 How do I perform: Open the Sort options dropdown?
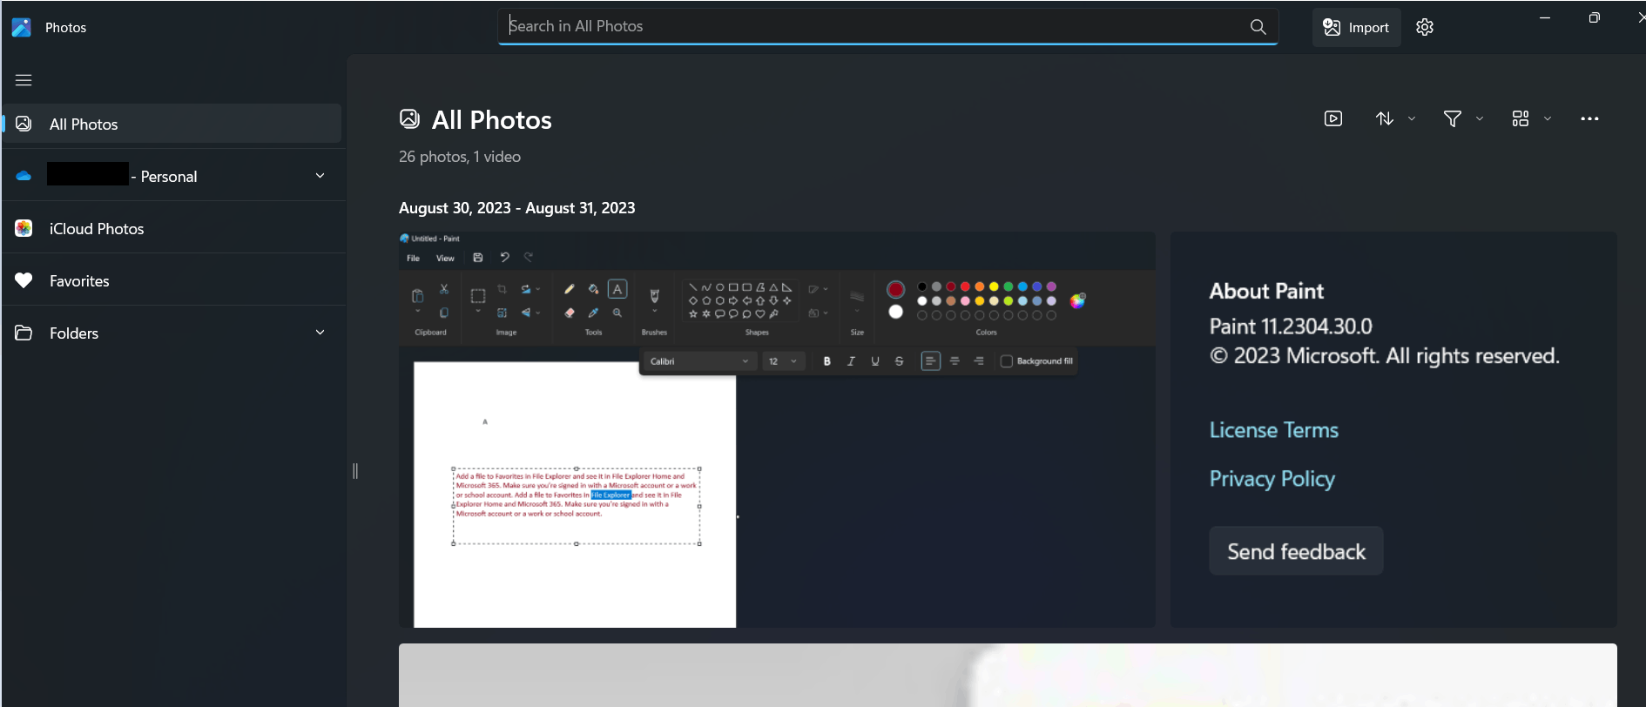(1395, 118)
